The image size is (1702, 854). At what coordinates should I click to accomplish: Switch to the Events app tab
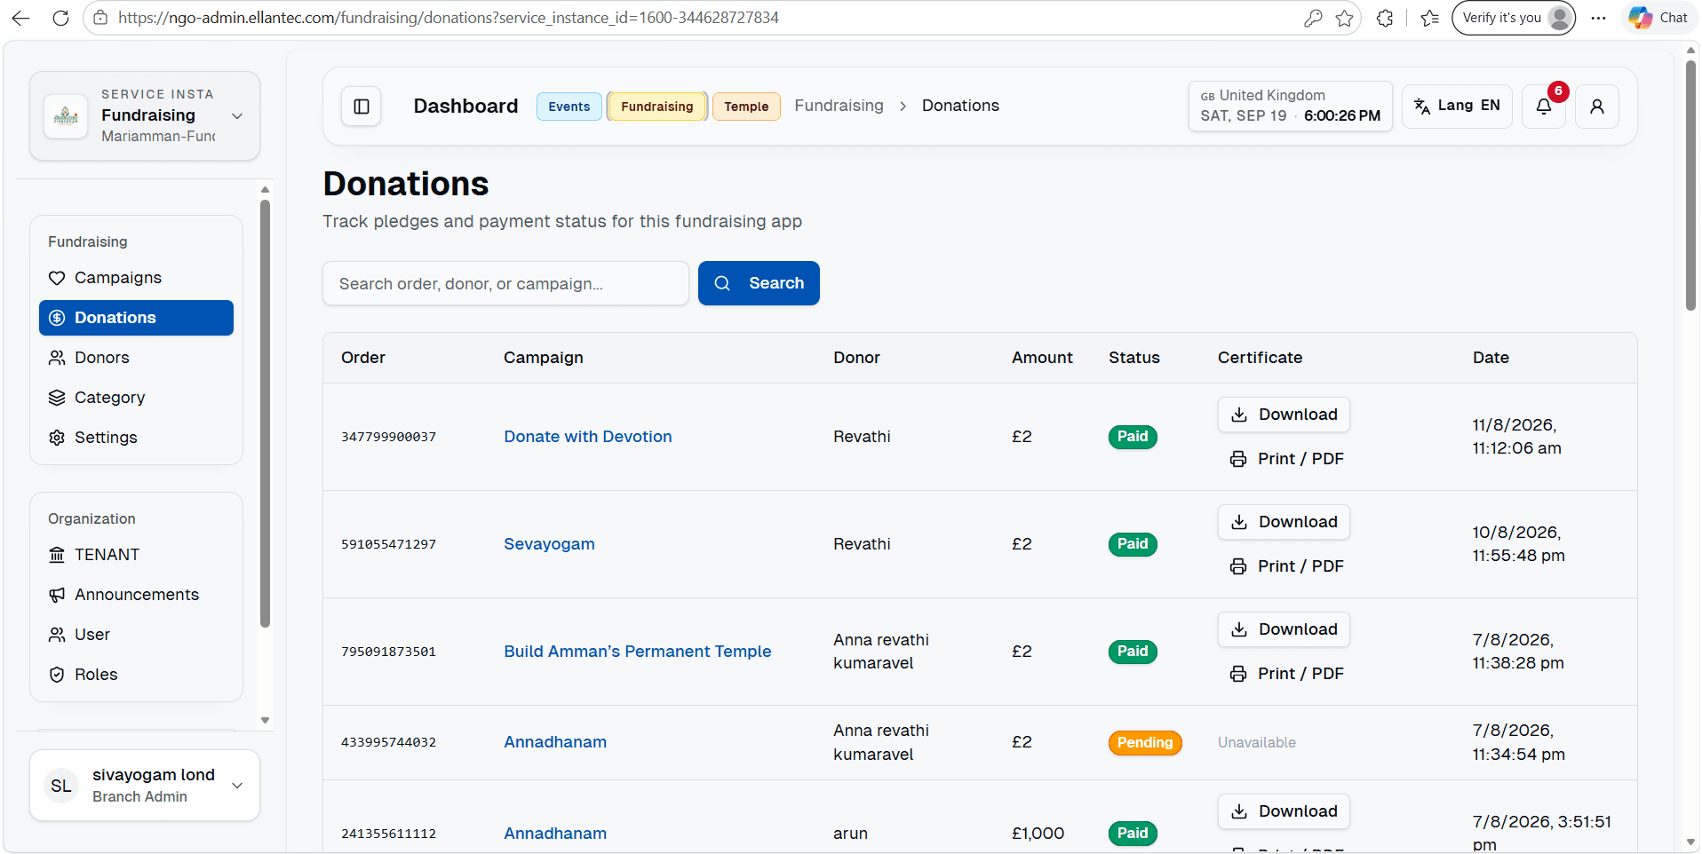569,107
